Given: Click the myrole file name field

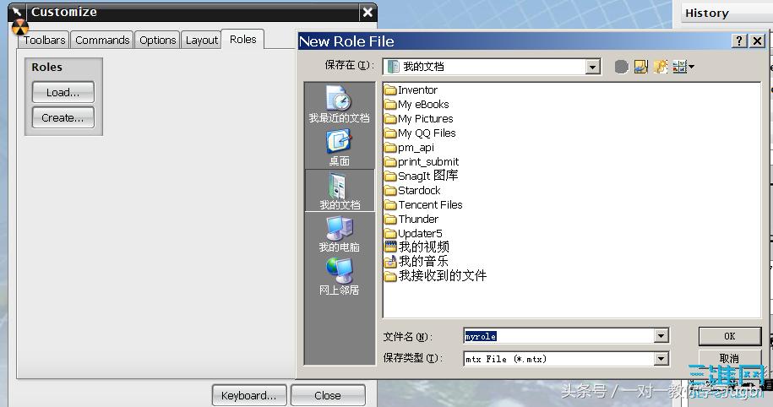Looking at the screenshot, I should (x=558, y=336).
